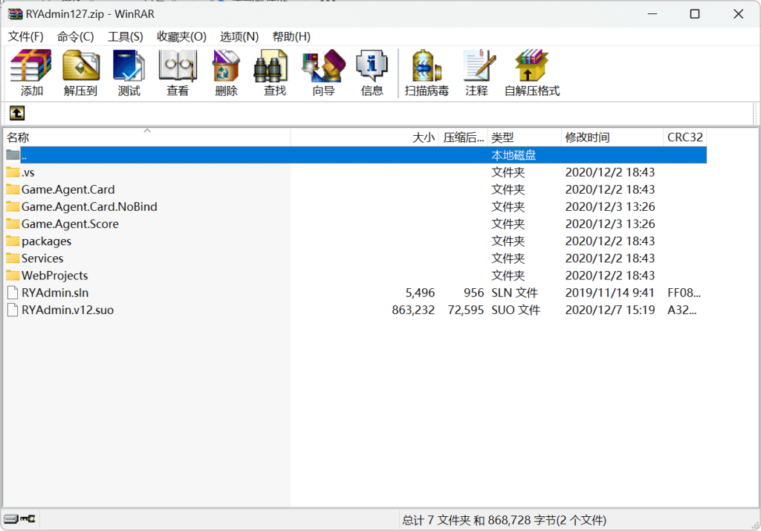The image size is (761, 531).
Task: Open the 查看 (View) toolbar tool
Action: 178,73
